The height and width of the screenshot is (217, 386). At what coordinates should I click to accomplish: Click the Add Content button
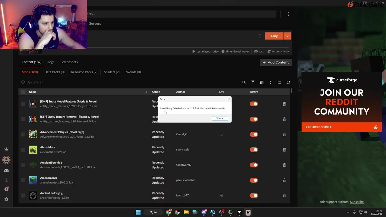click(276, 62)
